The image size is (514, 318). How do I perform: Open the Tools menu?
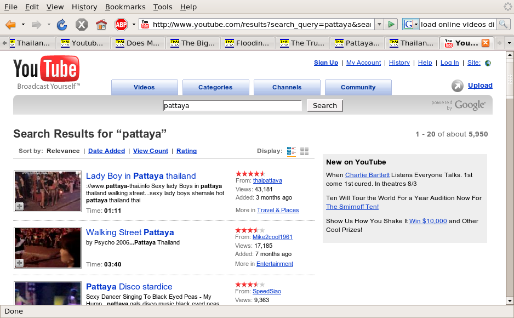[163, 7]
